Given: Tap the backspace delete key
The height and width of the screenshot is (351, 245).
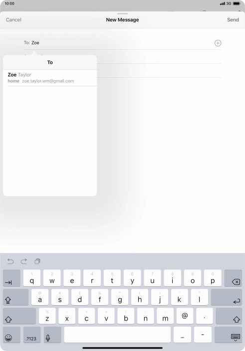Looking at the screenshot, I should [x=233, y=278].
